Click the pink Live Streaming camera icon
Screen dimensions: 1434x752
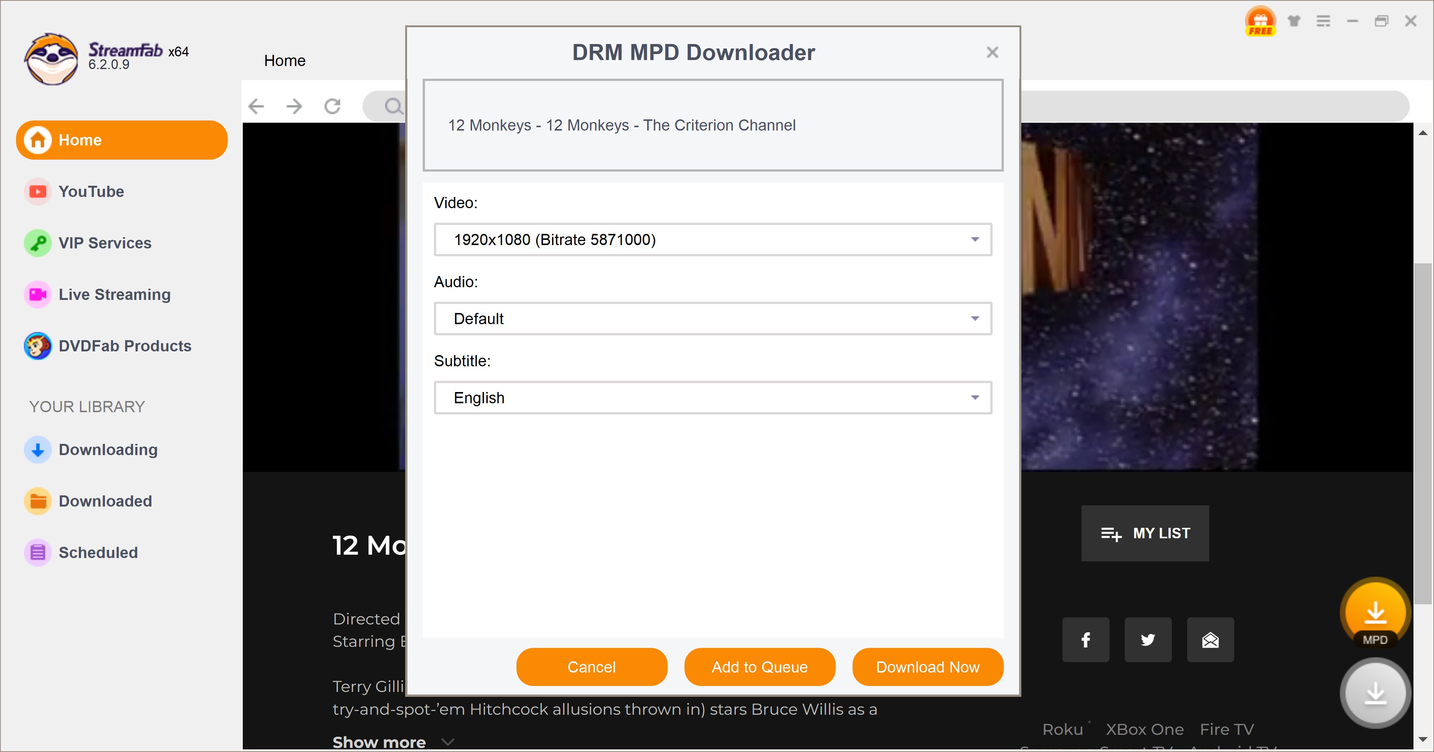pos(38,294)
